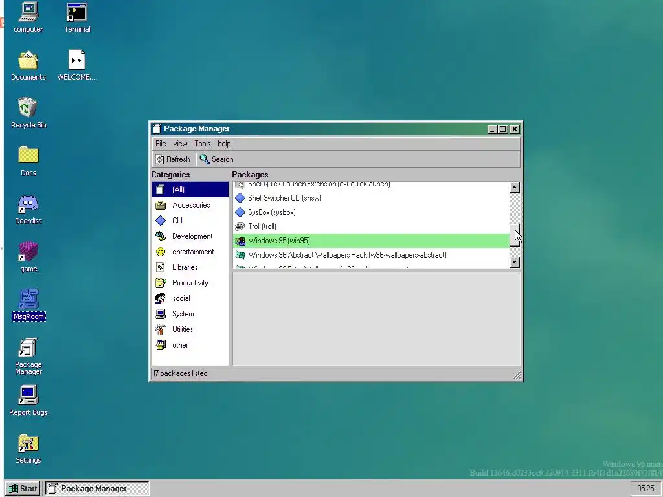Select the Docs folder on desktop
This screenshot has width=663, height=497.
click(x=28, y=161)
